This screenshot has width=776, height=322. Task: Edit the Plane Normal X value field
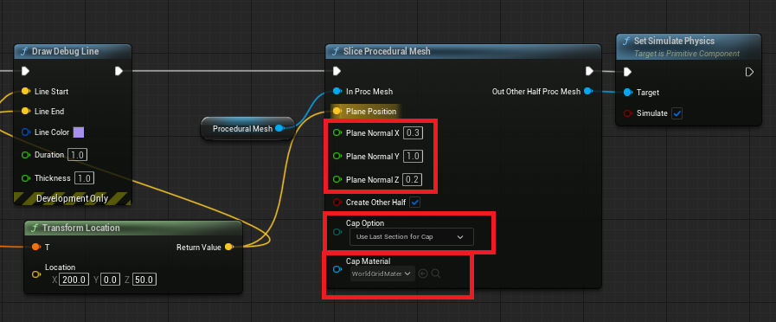[413, 132]
